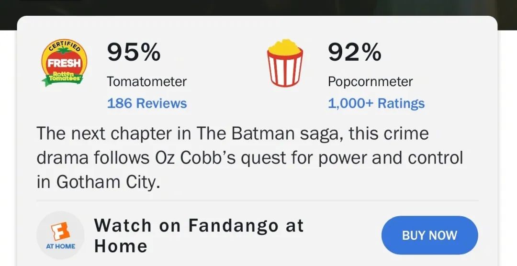Click the Certified Fresh tomato badge

(64, 63)
